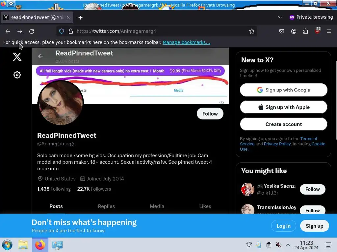Open the Save to Pocket icon
The image size is (337, 252).
(282, 31)
